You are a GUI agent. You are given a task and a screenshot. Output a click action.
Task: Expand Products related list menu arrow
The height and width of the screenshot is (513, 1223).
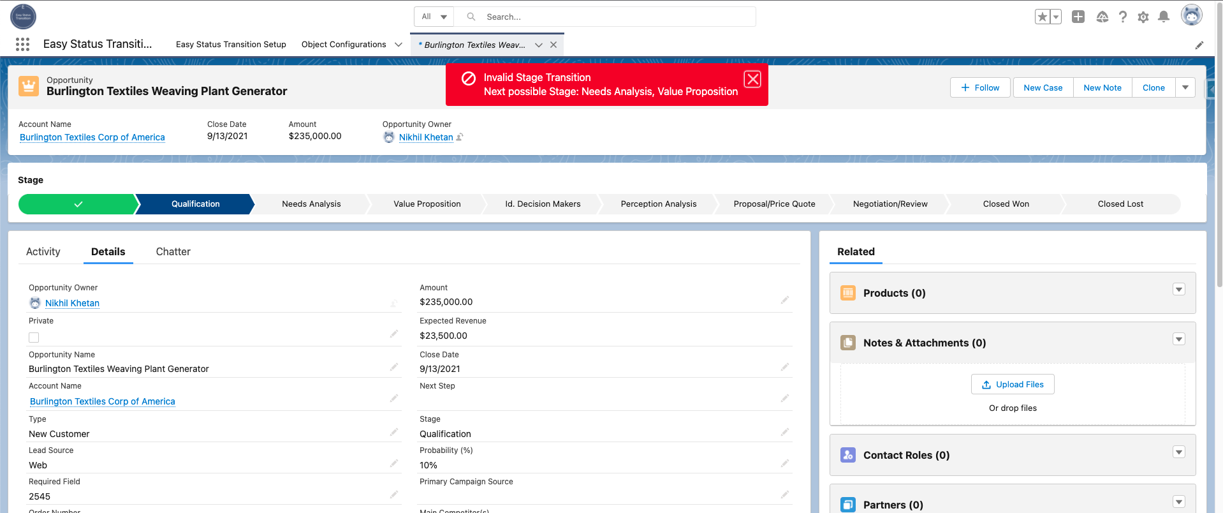click(x=1179, y=290)
